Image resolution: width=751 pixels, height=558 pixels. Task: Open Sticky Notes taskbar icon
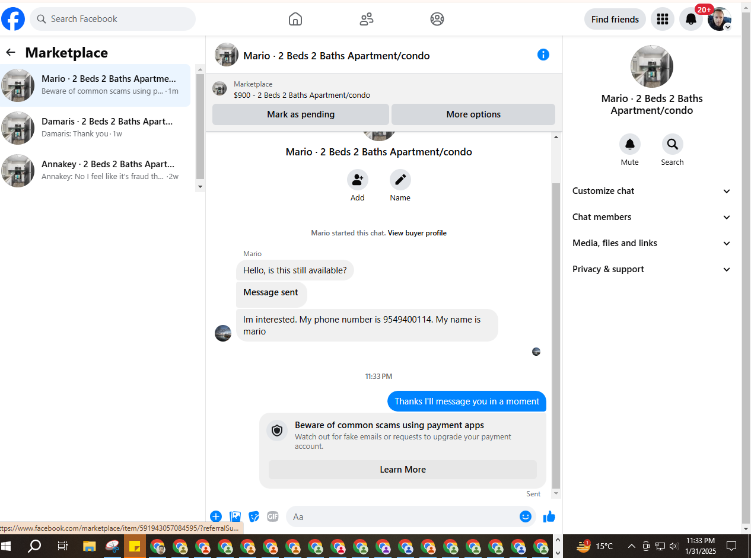[x=135, y=546]
